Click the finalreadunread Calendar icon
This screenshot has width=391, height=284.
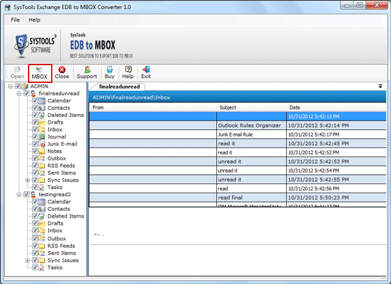coord(41,101)
